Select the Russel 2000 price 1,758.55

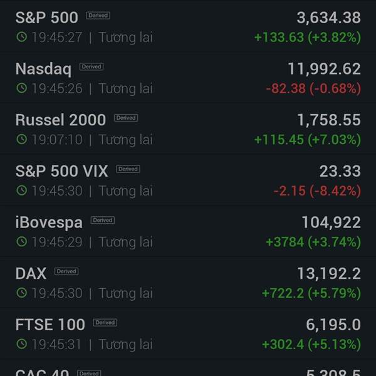point(329,120)
